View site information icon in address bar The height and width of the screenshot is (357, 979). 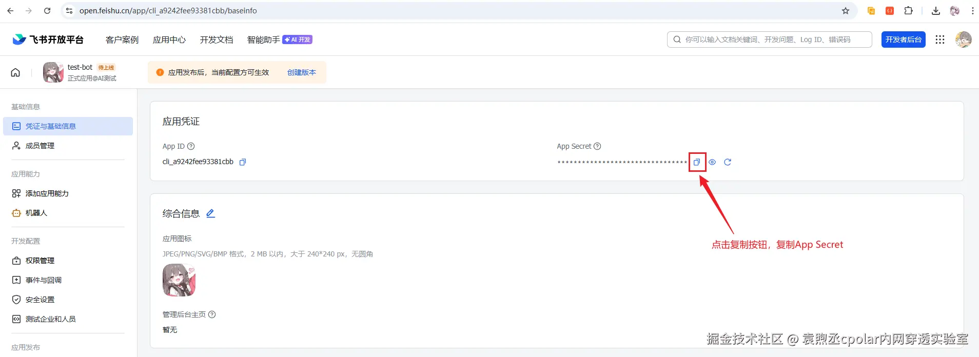point(69,11)
